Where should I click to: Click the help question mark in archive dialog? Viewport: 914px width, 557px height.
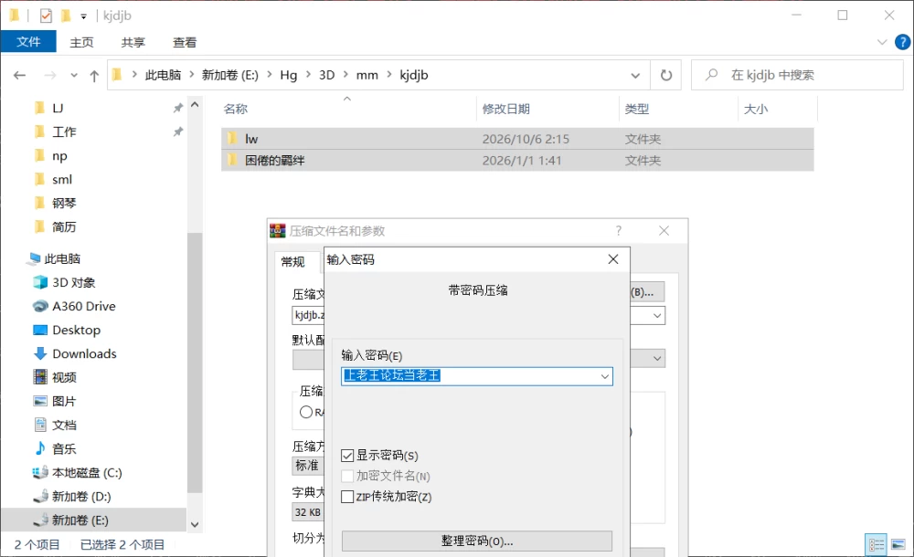point(619,231)
